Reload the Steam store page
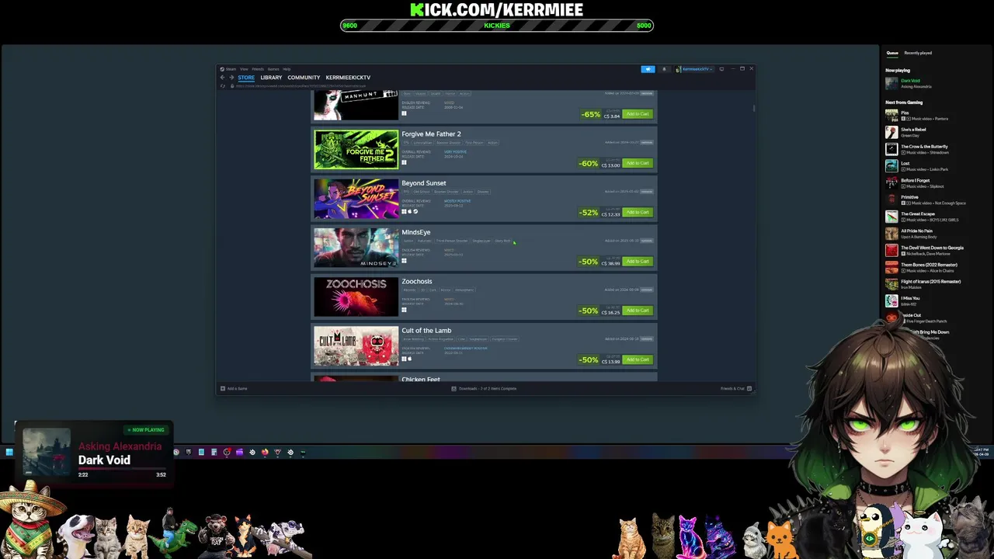This screenshot has height=559, width=994. [x=224, y=85]
